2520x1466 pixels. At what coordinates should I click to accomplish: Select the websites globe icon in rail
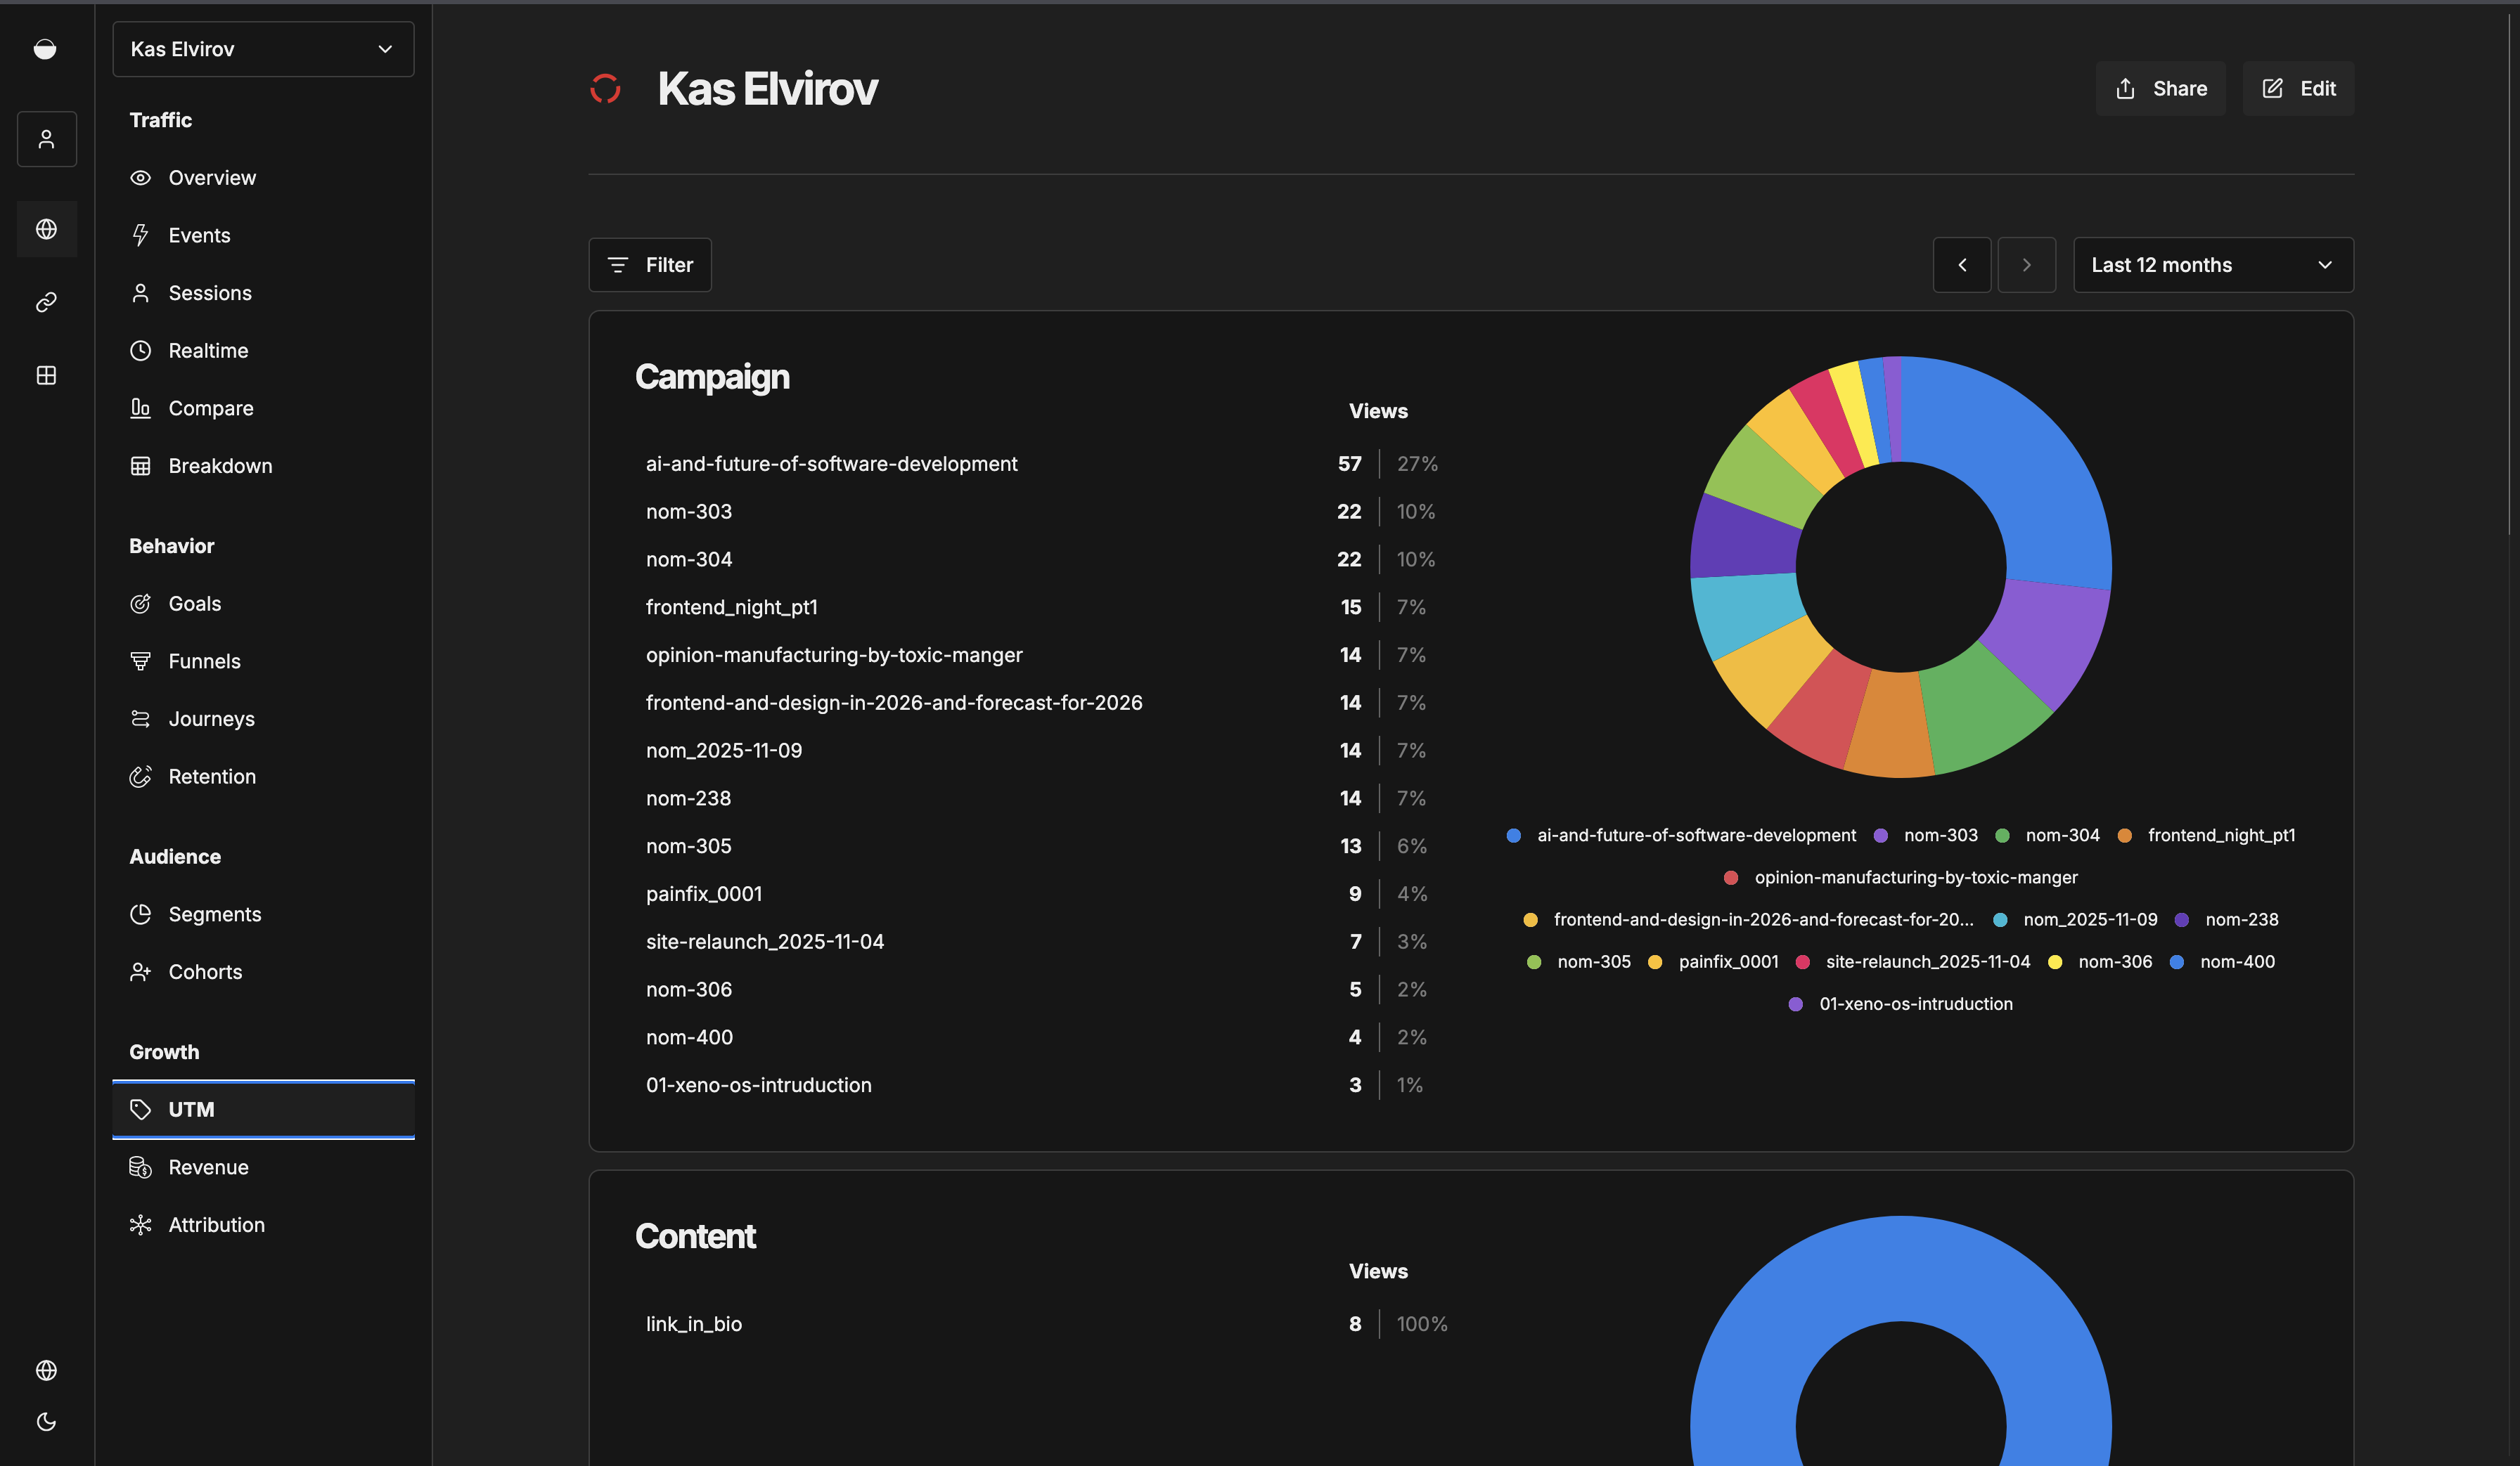(x=46, y=229)
